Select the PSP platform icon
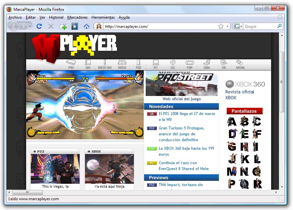The height and width of the screenshot is (210, 293). point(190,65)
